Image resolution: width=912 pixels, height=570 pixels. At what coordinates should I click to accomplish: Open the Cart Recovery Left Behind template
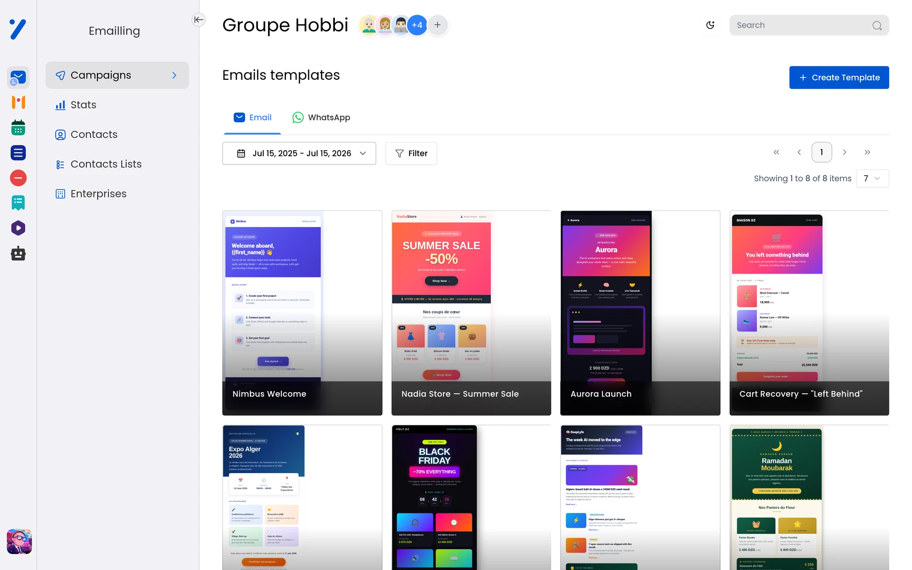pos(809,313)
